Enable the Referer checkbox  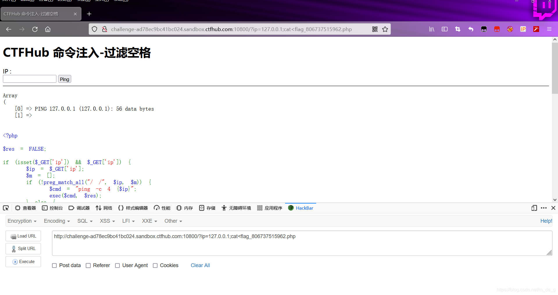click(x=88, y=266)
